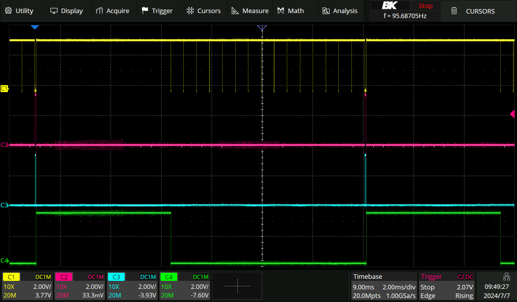Click the BK brand logo
The width and height of the screenshot is (517, 302).
coord(390,6)
